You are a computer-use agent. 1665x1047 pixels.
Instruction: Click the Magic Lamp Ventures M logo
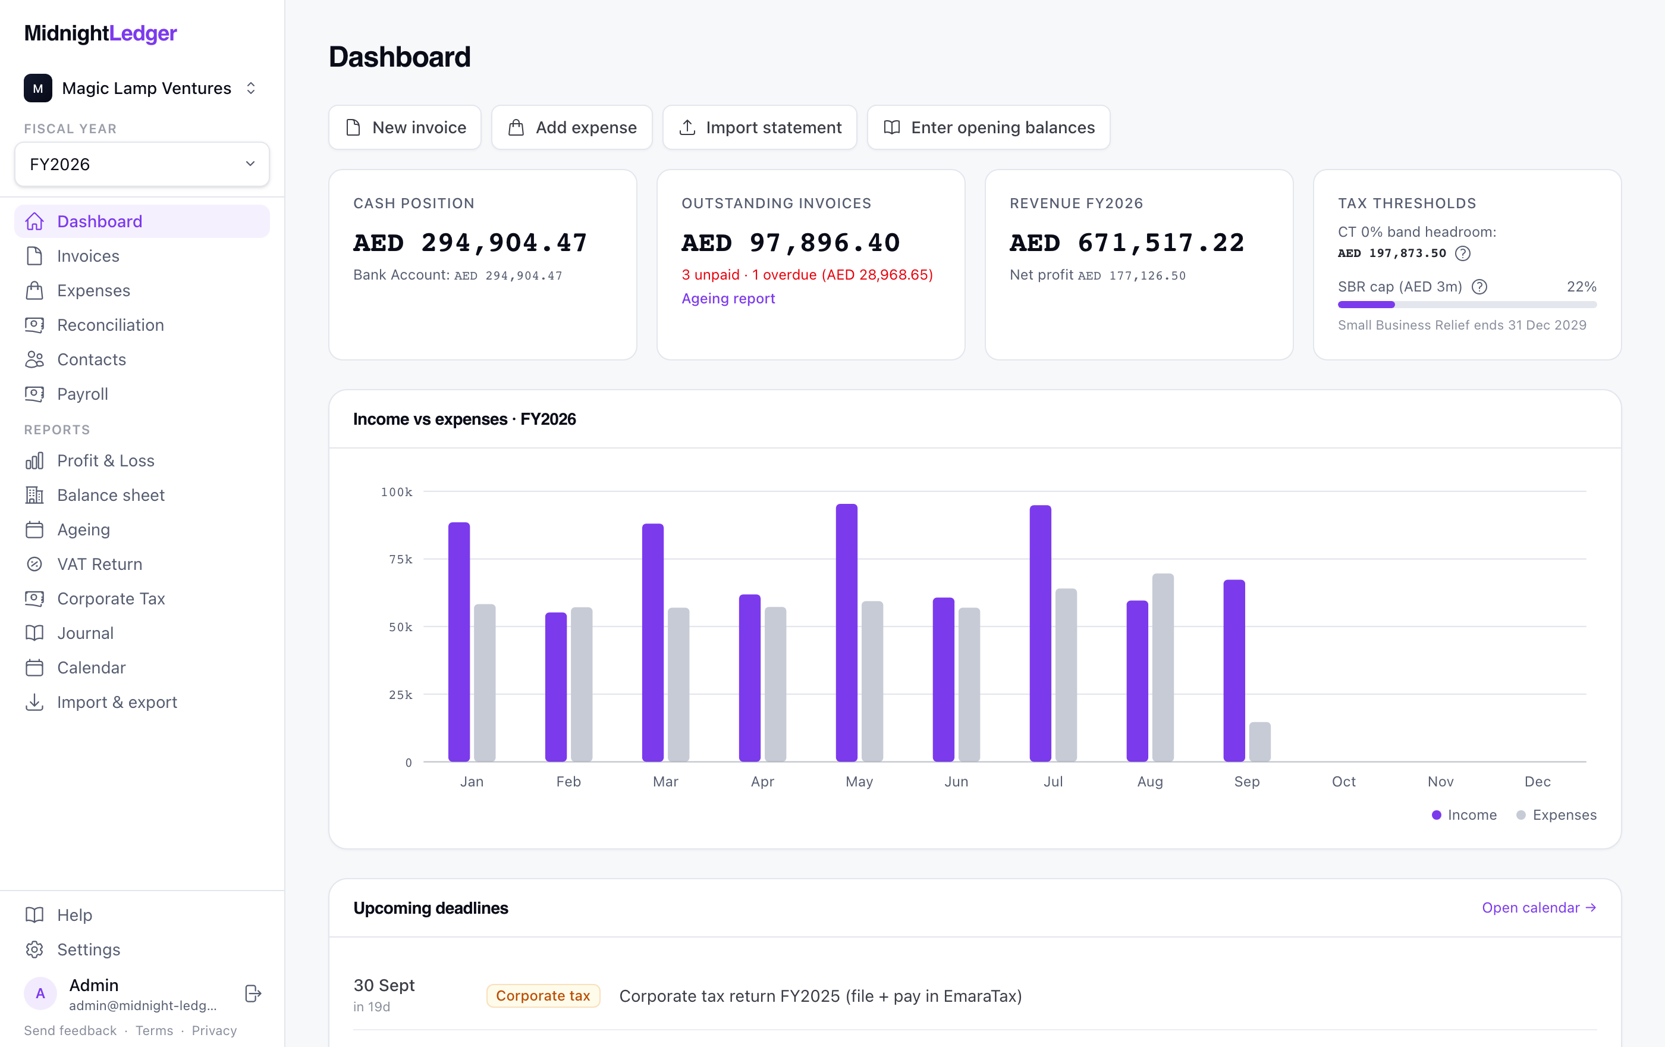click(x=38, y=89)
